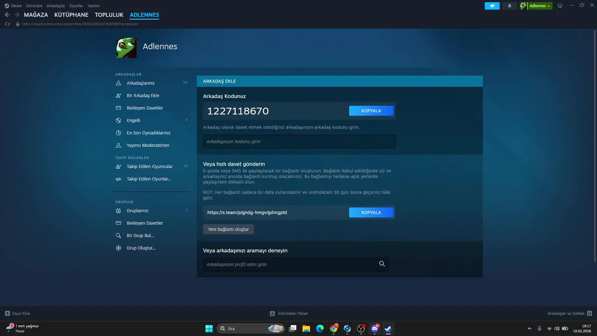
Task: Click the person icon beside Arkadaşlarınız
Action: point(118,83)
